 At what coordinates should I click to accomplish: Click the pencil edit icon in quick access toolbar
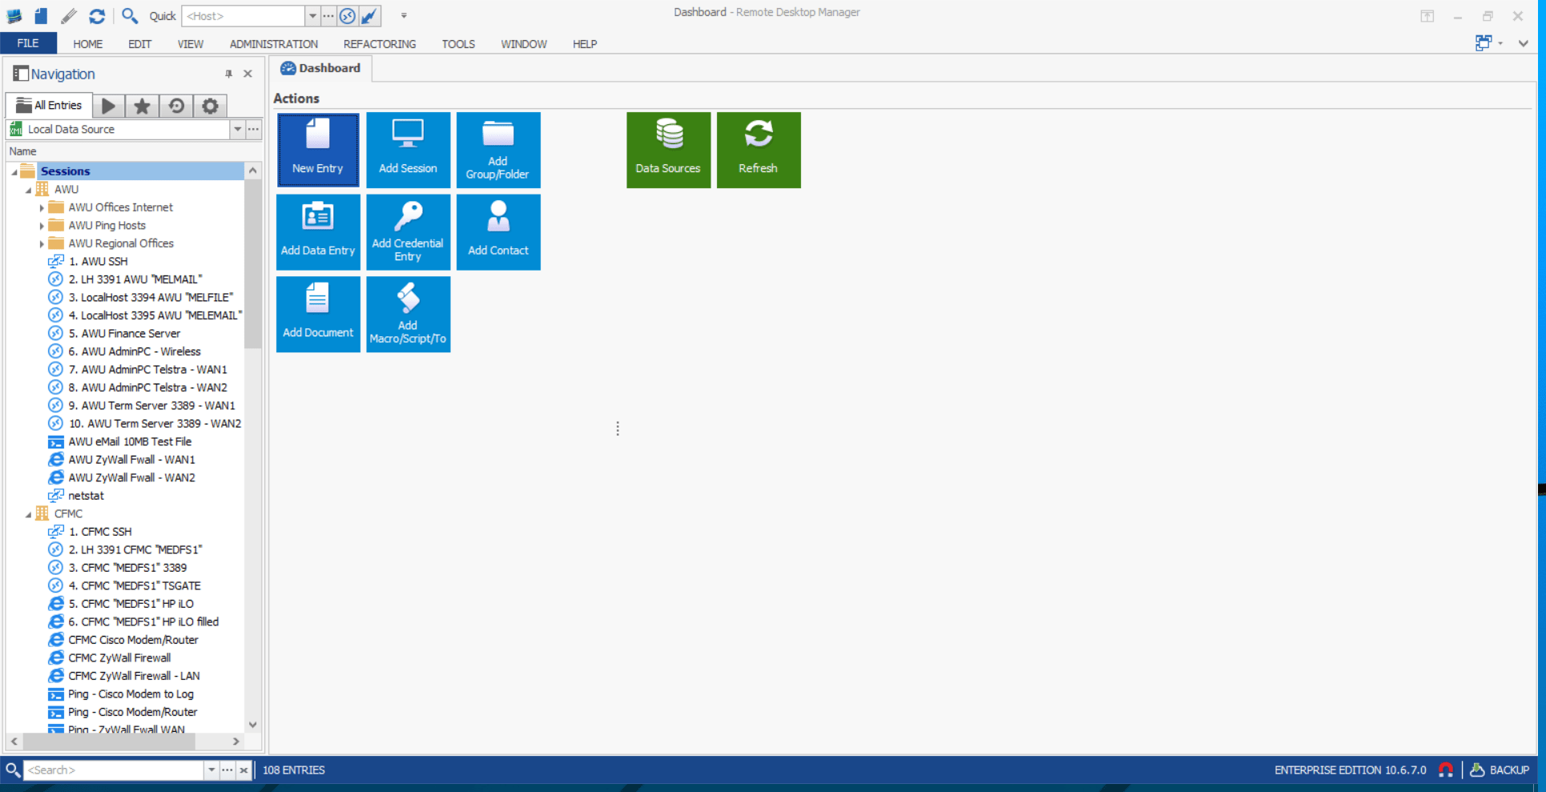pos(69,16)
